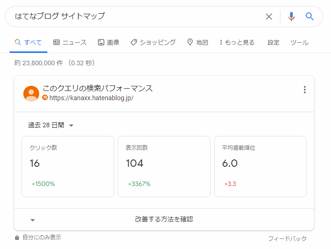The height and width of the screenshot is (249, 331).
Task: Expand the もっと見る menu
Action: coord(237,42)
